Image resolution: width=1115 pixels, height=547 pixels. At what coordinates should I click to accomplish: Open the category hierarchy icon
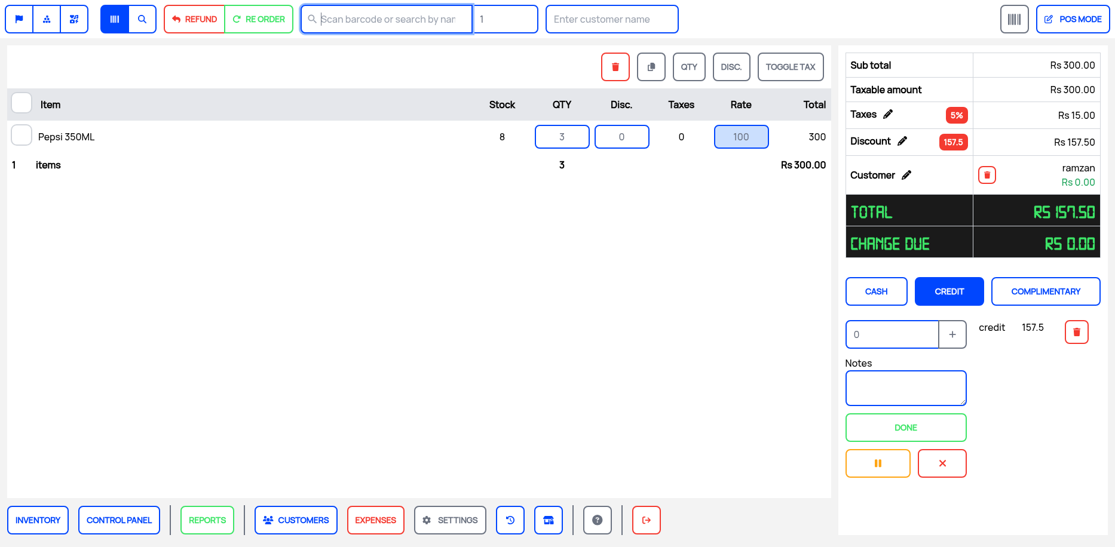(47, 19)
